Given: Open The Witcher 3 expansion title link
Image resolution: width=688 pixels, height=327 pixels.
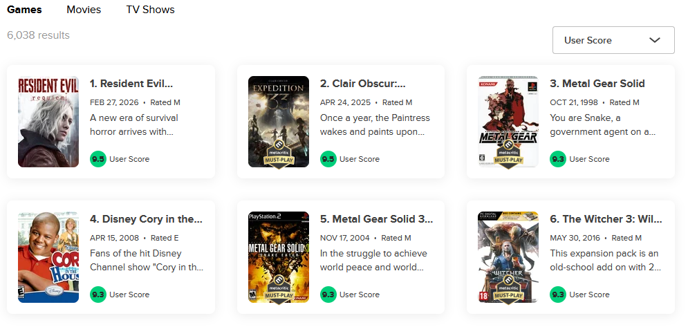Looking at the screenshot, I should (x=606, y=219).
